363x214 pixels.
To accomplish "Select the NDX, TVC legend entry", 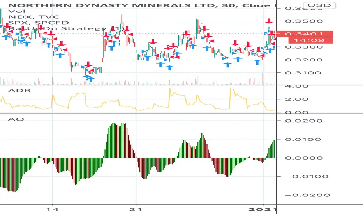I will click(34, 17).
